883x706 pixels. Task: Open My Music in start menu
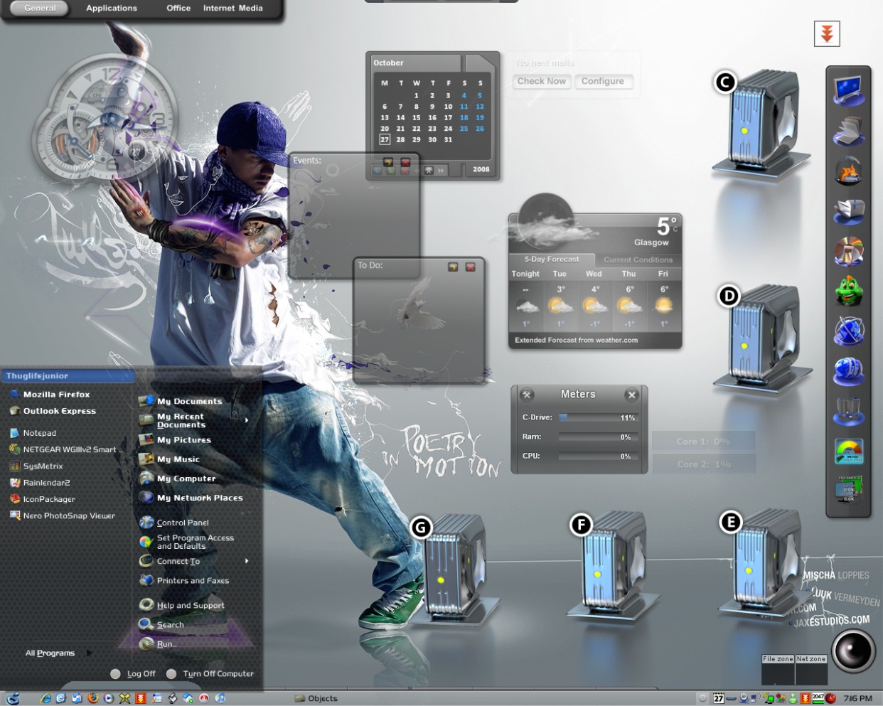tap(178, 459)
